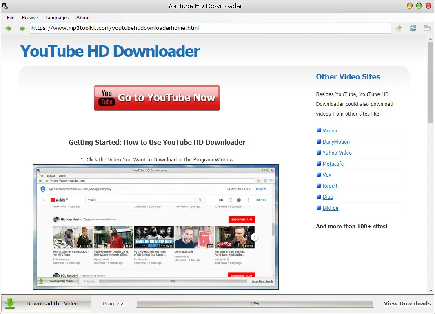Click the orange minimize window button

[x=409, y=6]
